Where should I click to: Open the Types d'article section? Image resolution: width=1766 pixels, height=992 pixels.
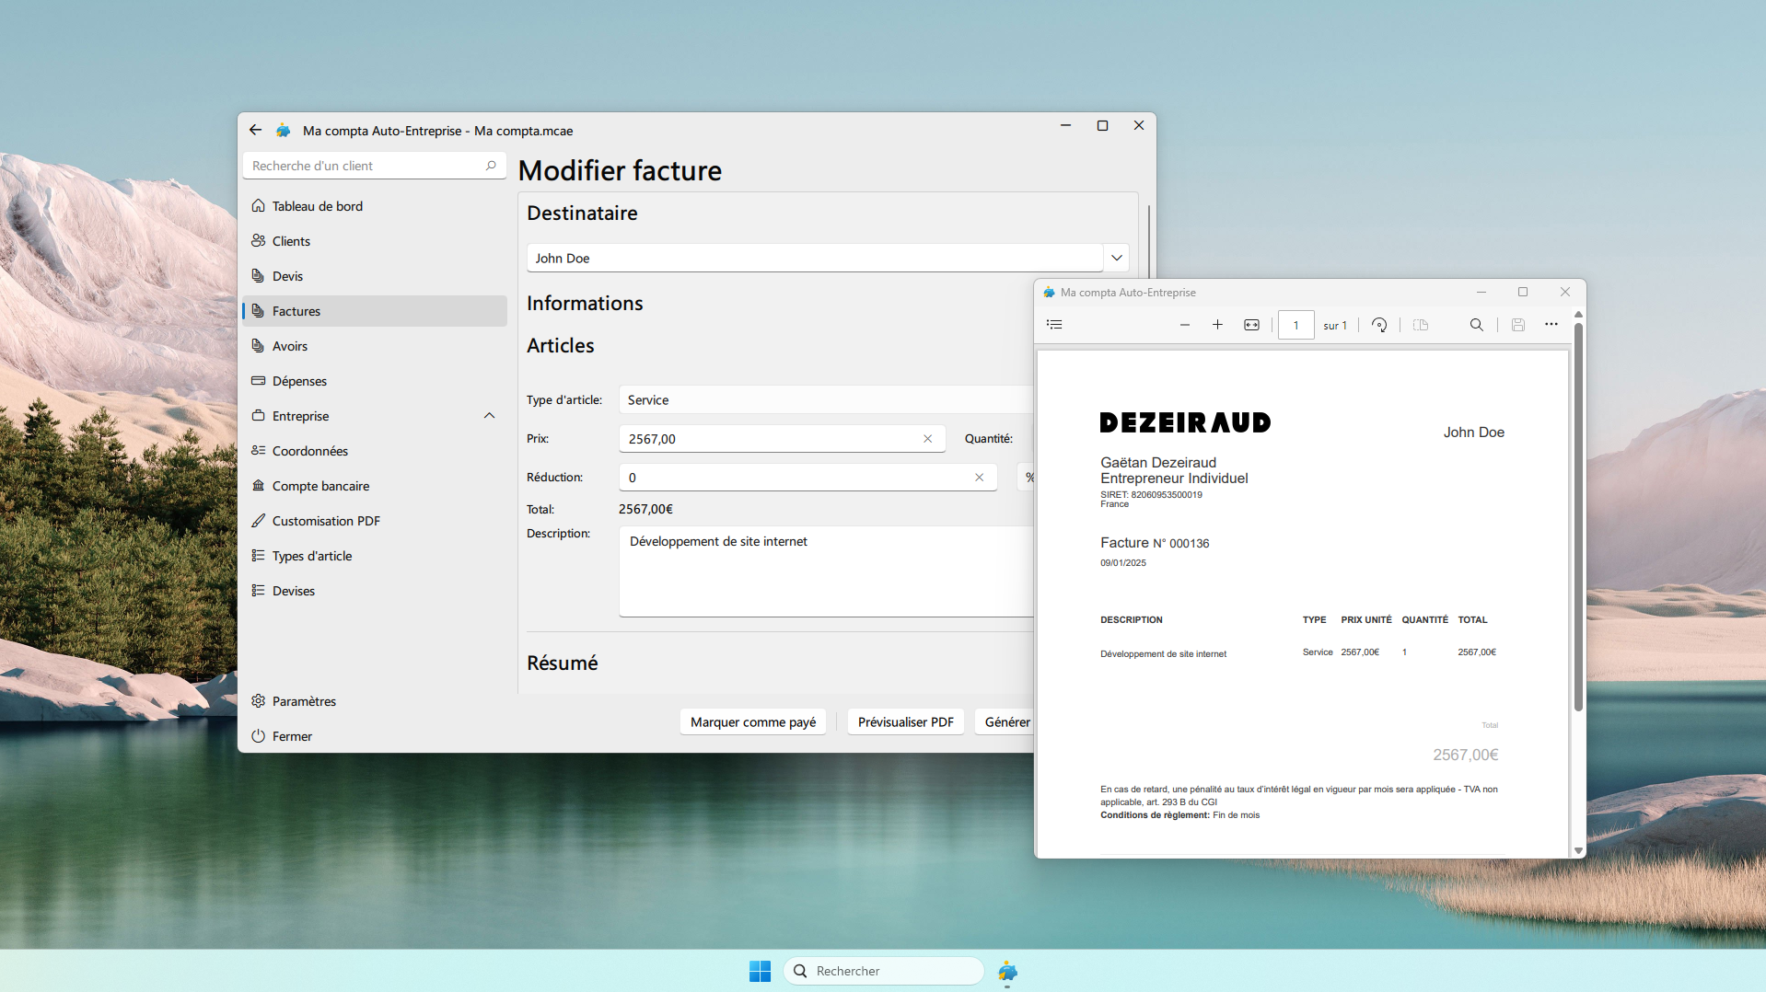coord(311,555)
